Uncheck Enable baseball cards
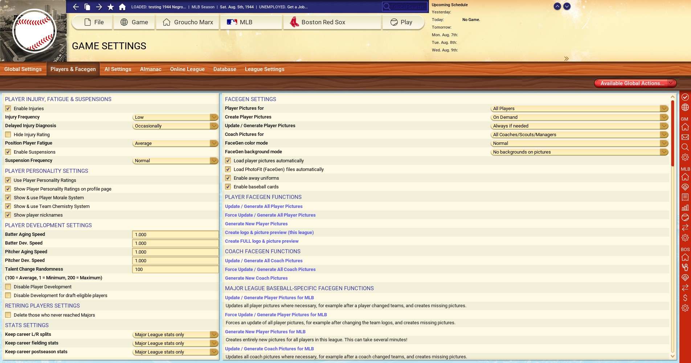Image resolution: width=691 pixels, height=363 pixels. [x=228, y=187]
